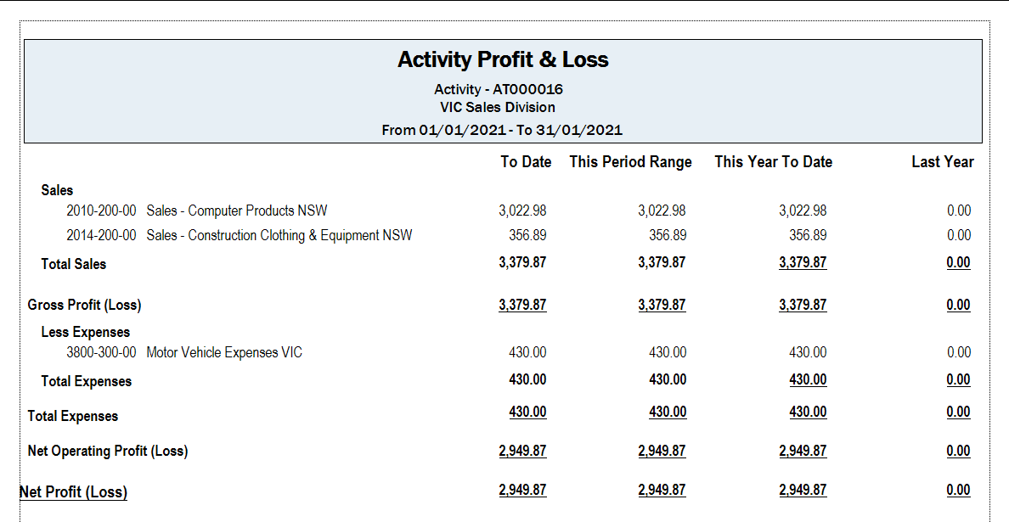Click the This Year To Date column header
Viewport: 1009px width, 522px height.
(x=773, y=162)
